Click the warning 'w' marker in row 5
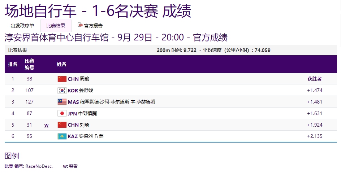The height and width of the screenshot is (175, 341). coord(46,125)
